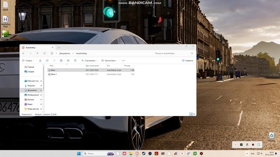Click the PC monitor icon in address bar
Image resolution: width=280 pixels, height=157 pixels.
click(52, 53)
